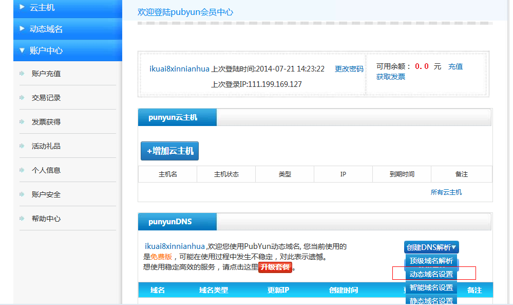Click the last login IP 111.199.169.127
The height and width of the screenshot is (305, 513).
[275, 84]
